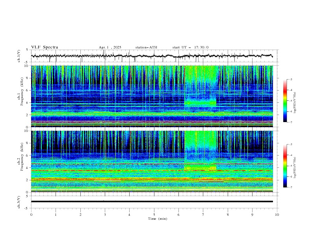Click the "ch.3(V)" waveform axis label
Image resolution: width=312 pixels, height=241 pixels.
click(x=19, y=202)
